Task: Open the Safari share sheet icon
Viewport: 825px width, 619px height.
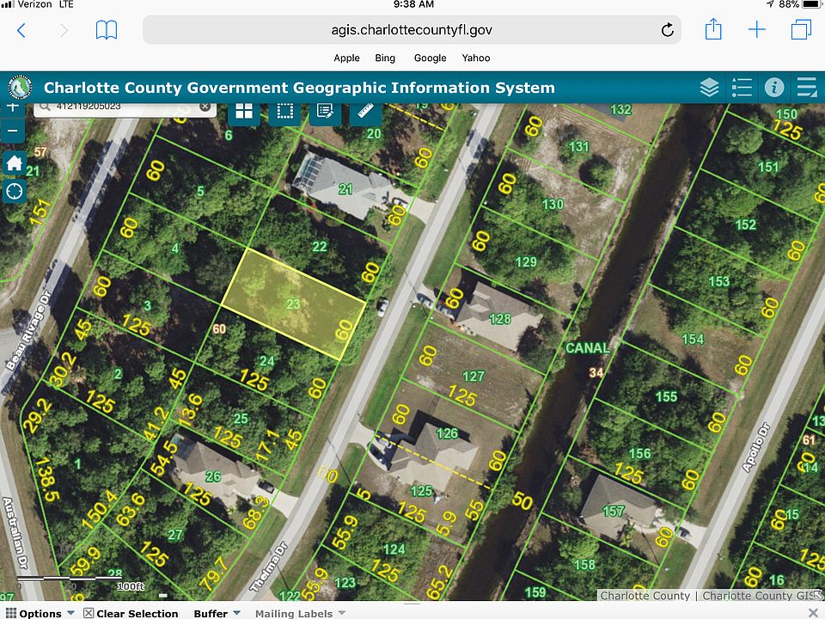Action: point(713,29)
